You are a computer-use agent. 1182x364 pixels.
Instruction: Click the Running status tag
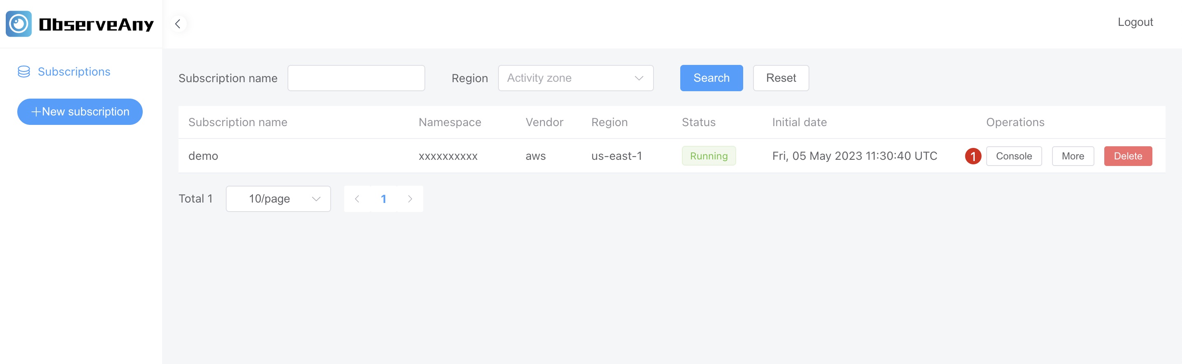(709, 157)
